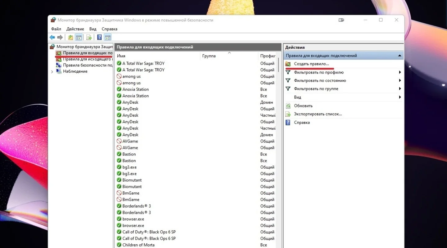Viewport: 447px width, 248px height.
Task: Click the Справка icon in Действия pane
Action: coord(288,123)
